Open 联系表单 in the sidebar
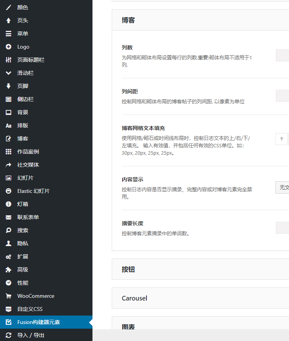 tap(46, 217)
